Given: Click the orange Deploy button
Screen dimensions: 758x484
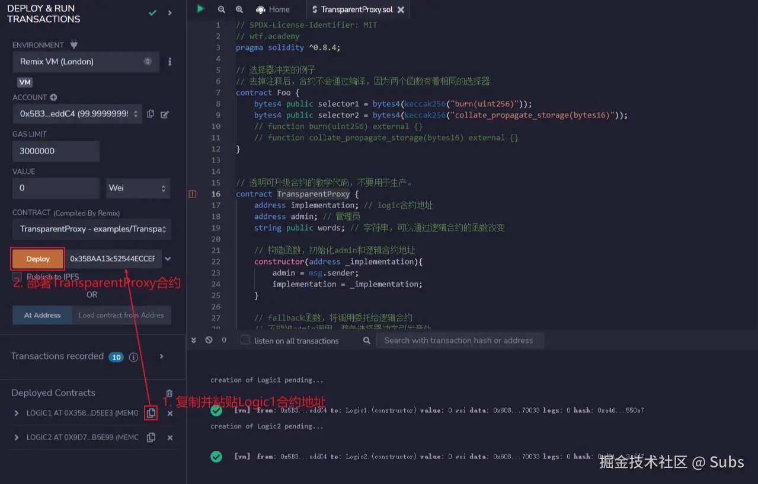Looking at the screenshot, I should click(x=38, y=259).
